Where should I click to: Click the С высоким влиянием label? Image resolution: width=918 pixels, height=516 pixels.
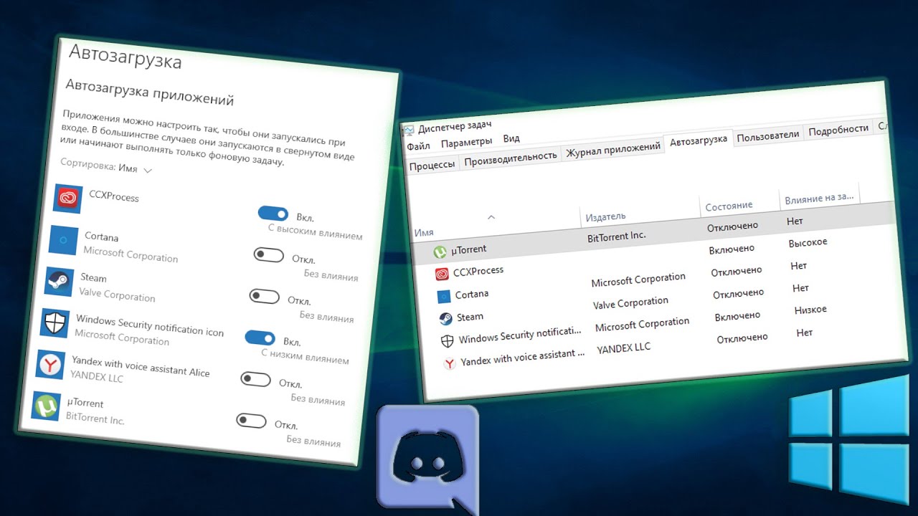[x=315, y=231]
